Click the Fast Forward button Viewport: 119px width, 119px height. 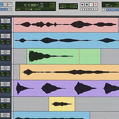pos(91,9)
